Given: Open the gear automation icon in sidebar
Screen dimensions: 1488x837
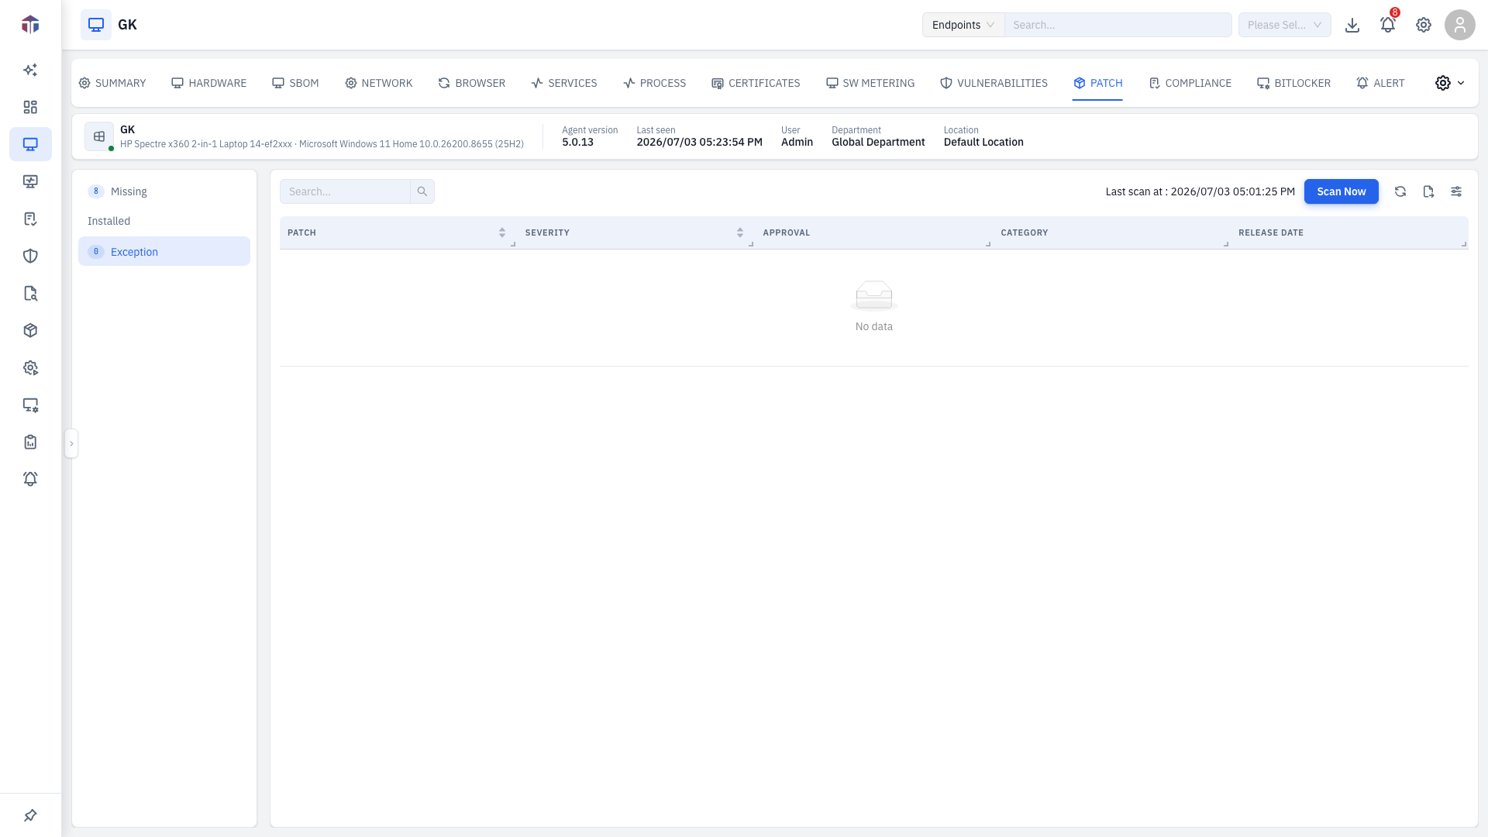Looking at the screenshot, I should point(30,367).
